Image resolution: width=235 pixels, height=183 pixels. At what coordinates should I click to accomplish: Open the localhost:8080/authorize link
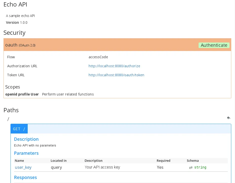click(114, 66)
